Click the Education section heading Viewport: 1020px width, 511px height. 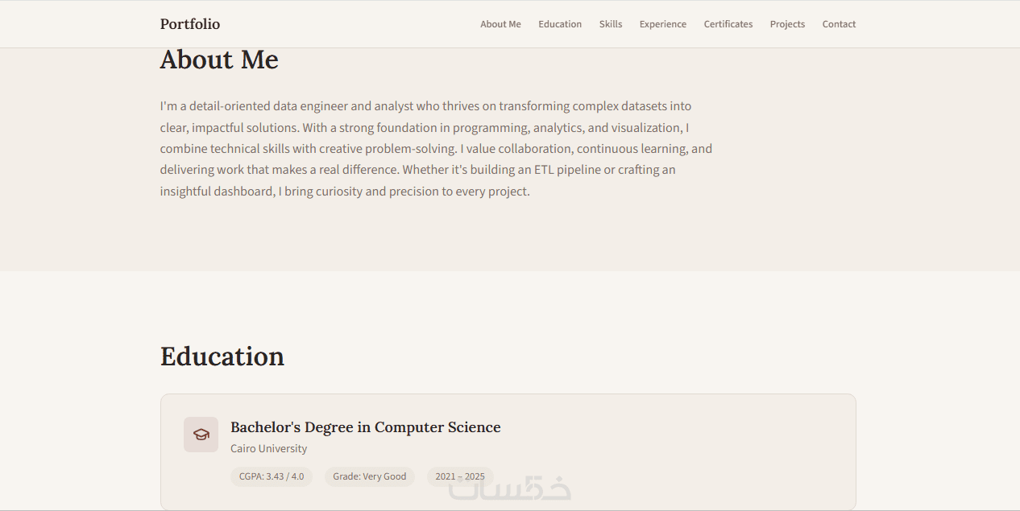click(222, 356)
